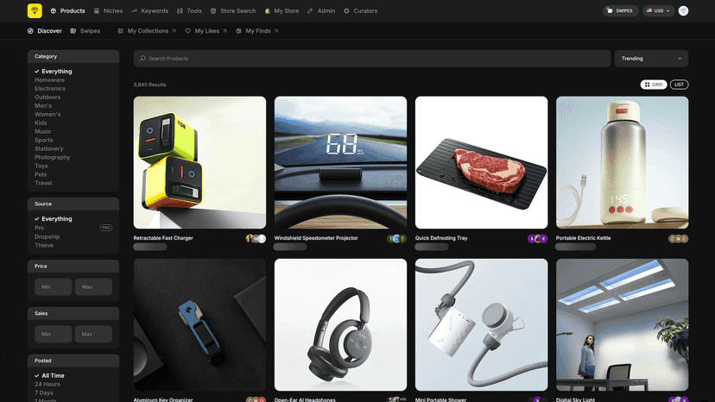This screenshot has height=402, width=715.
Task: Filter by Kids category
Action: [41, 123]
